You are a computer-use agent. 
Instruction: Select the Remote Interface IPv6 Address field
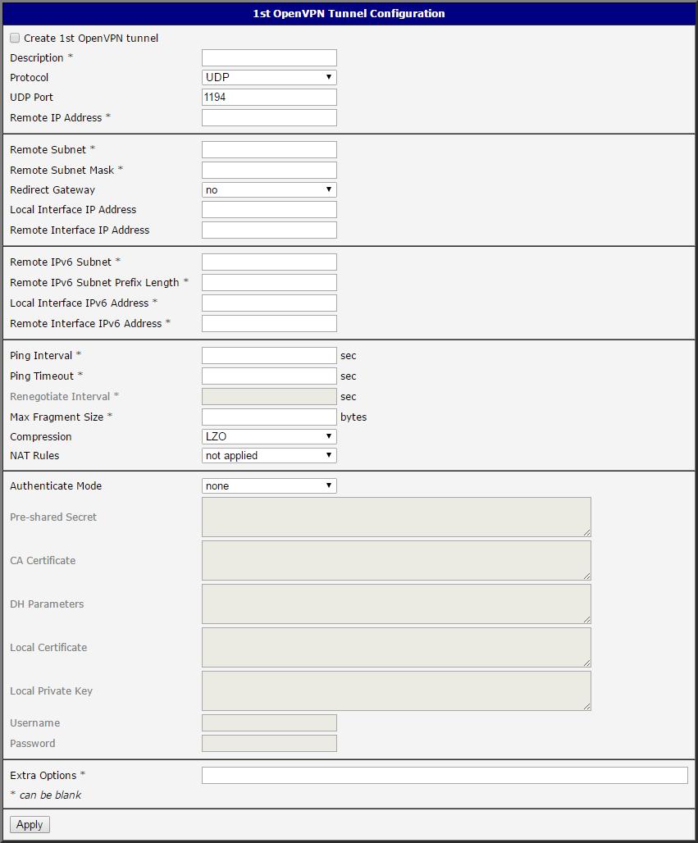pyautogui.click(x=269, y=323)
